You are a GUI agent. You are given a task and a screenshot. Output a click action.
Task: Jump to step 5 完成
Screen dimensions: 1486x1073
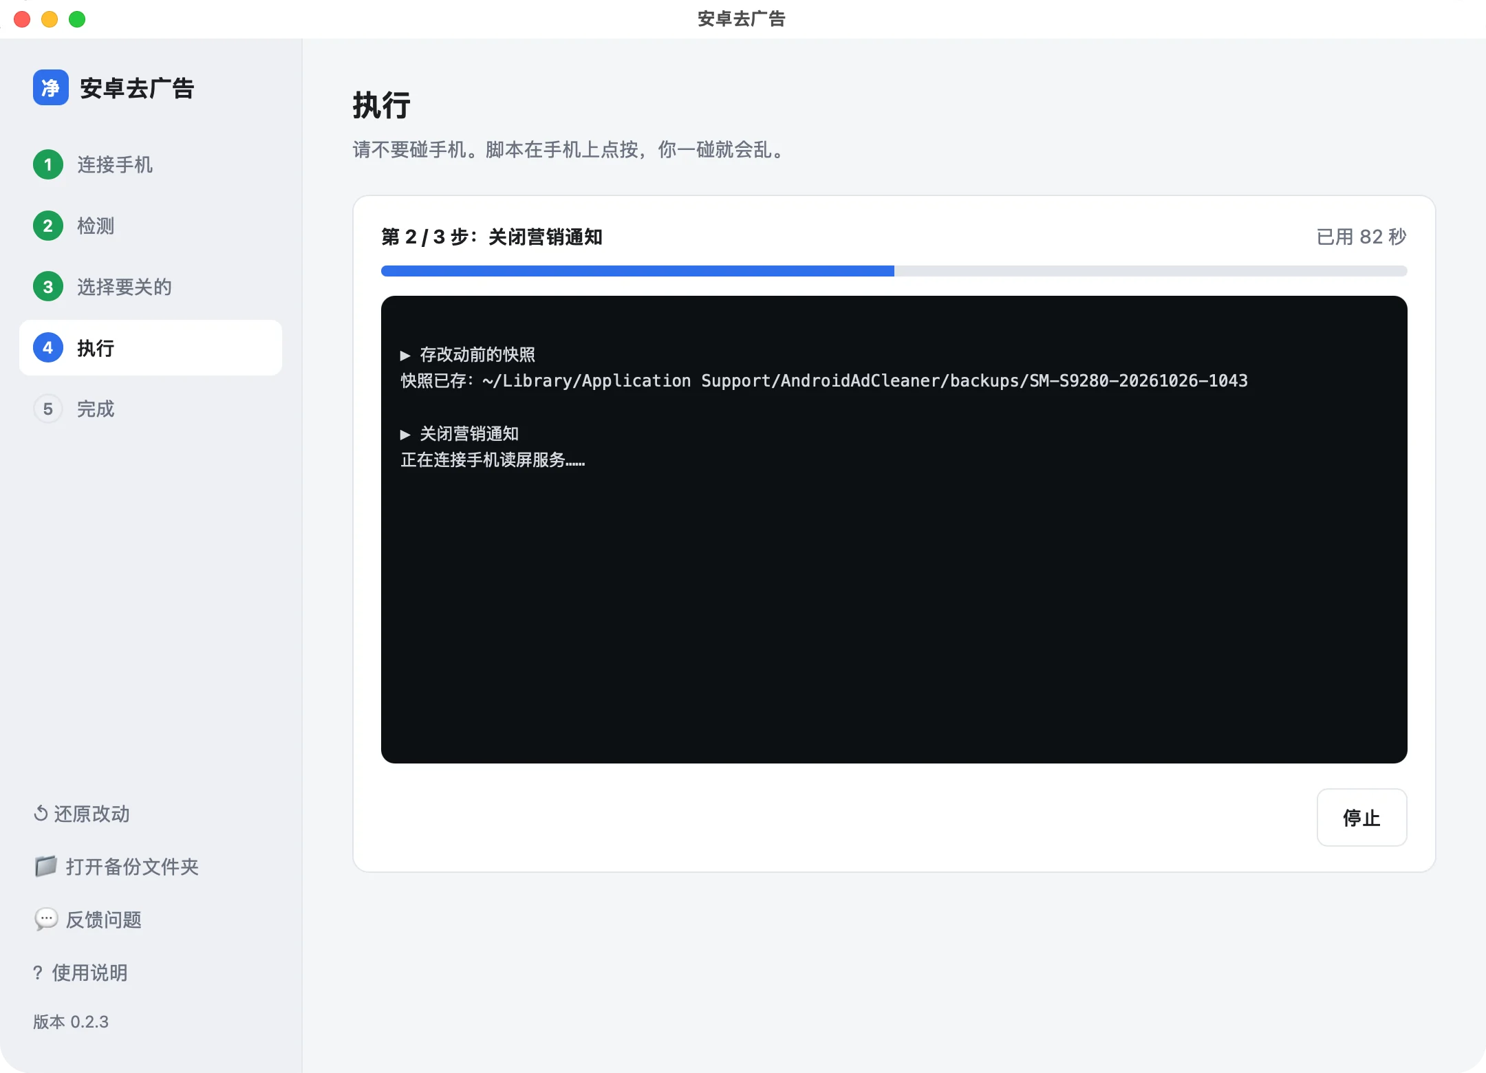click(x=151, y=409)
